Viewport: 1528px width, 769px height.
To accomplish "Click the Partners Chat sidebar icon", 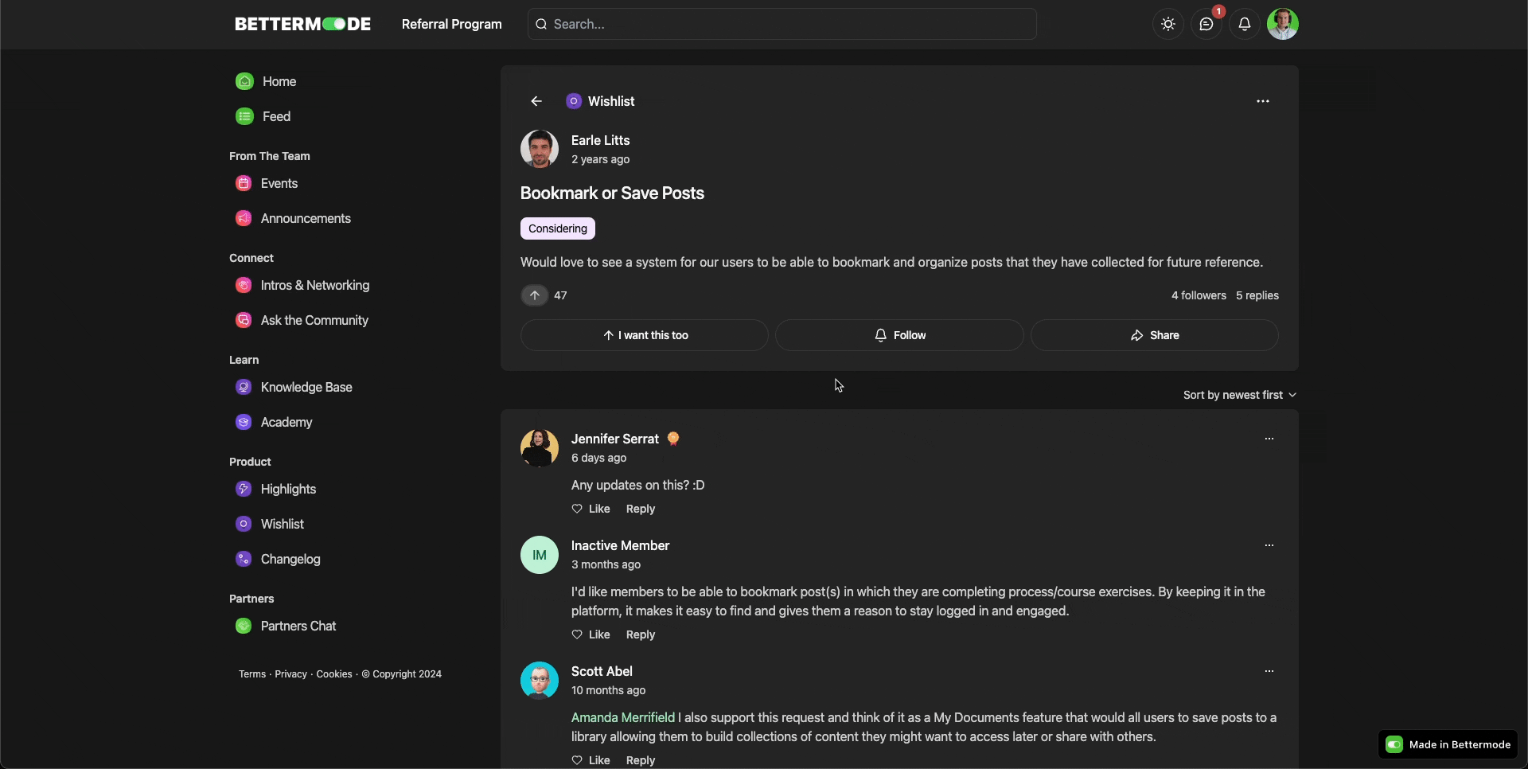I will 244,627.
